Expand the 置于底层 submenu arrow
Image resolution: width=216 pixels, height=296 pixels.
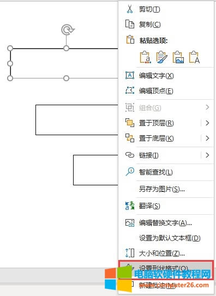(x=207, y=138)
